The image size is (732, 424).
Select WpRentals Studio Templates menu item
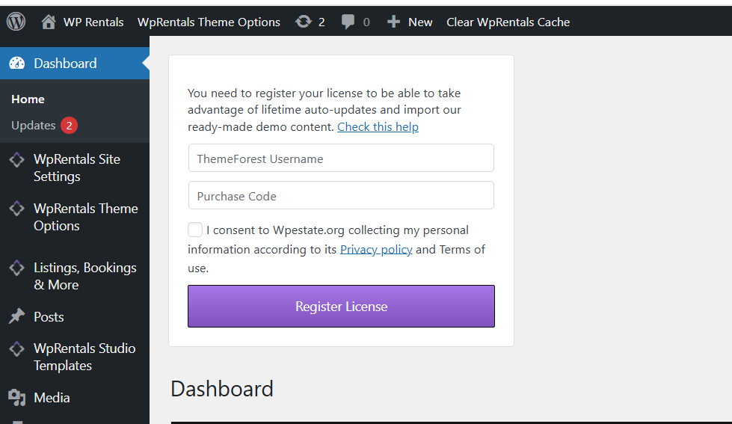click(x=84, y=357)
